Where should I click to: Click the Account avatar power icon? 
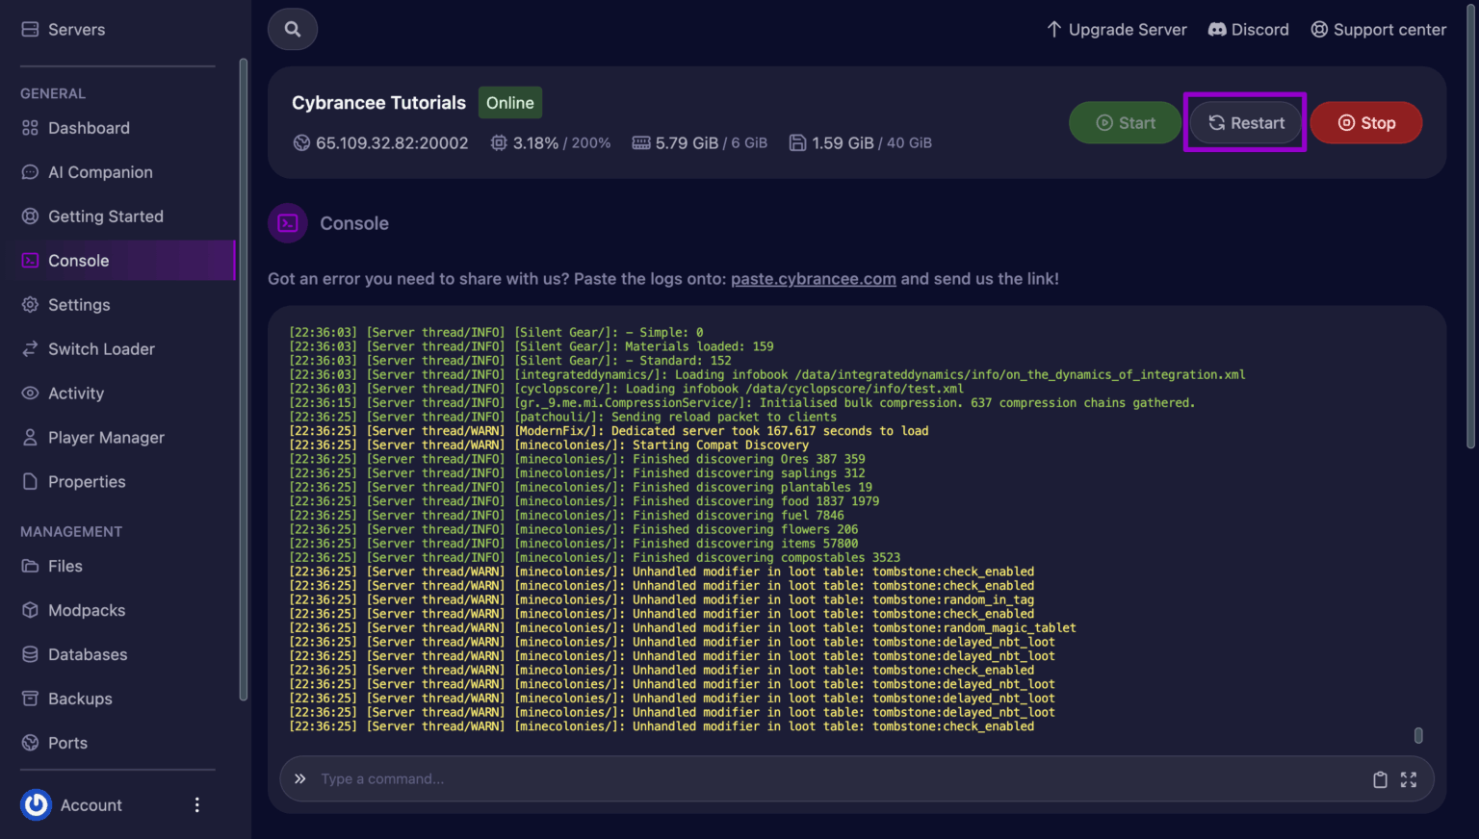pyautogui.click(x=37, y=804)
